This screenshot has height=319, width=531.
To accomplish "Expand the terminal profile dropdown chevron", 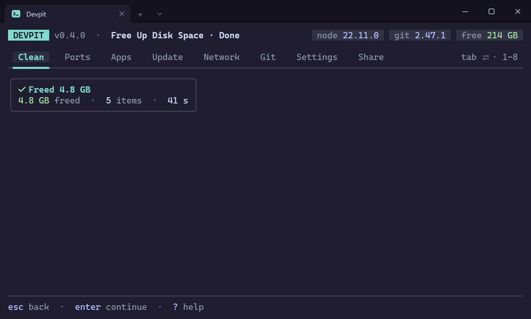I will pos(160,14).
